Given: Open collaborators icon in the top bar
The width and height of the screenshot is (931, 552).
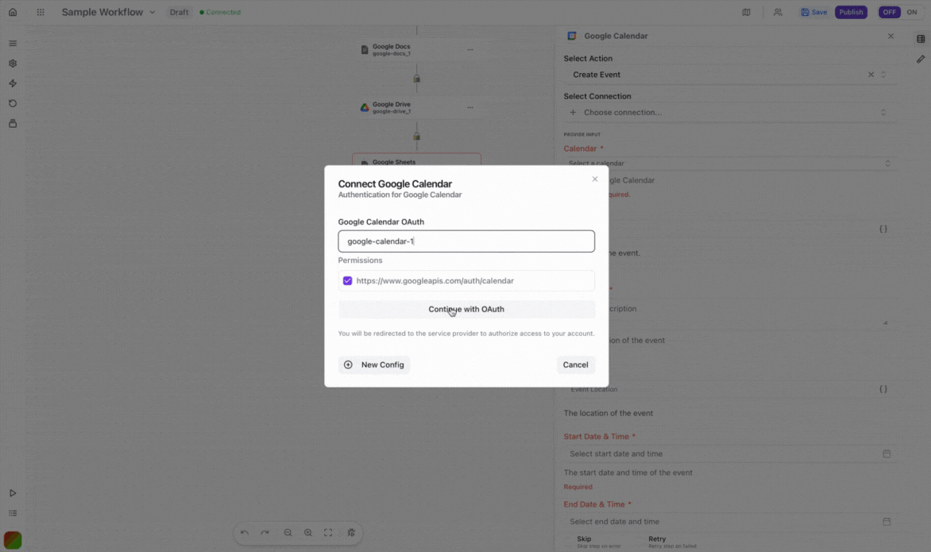Looking at the screenshot, I should point(778,12).
